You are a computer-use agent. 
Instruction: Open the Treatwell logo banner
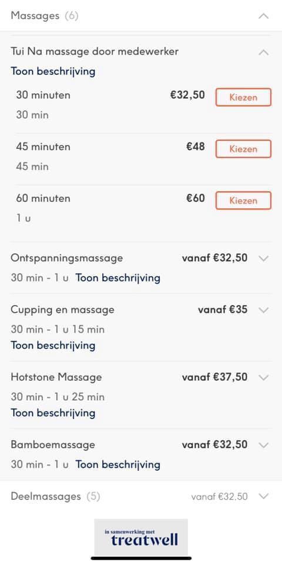[141, 537]
